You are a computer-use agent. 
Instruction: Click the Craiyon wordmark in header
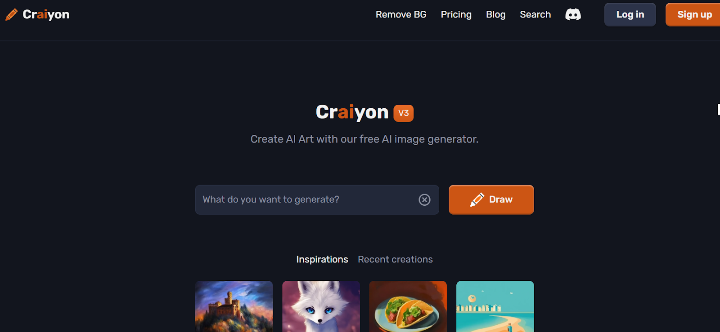46,14
